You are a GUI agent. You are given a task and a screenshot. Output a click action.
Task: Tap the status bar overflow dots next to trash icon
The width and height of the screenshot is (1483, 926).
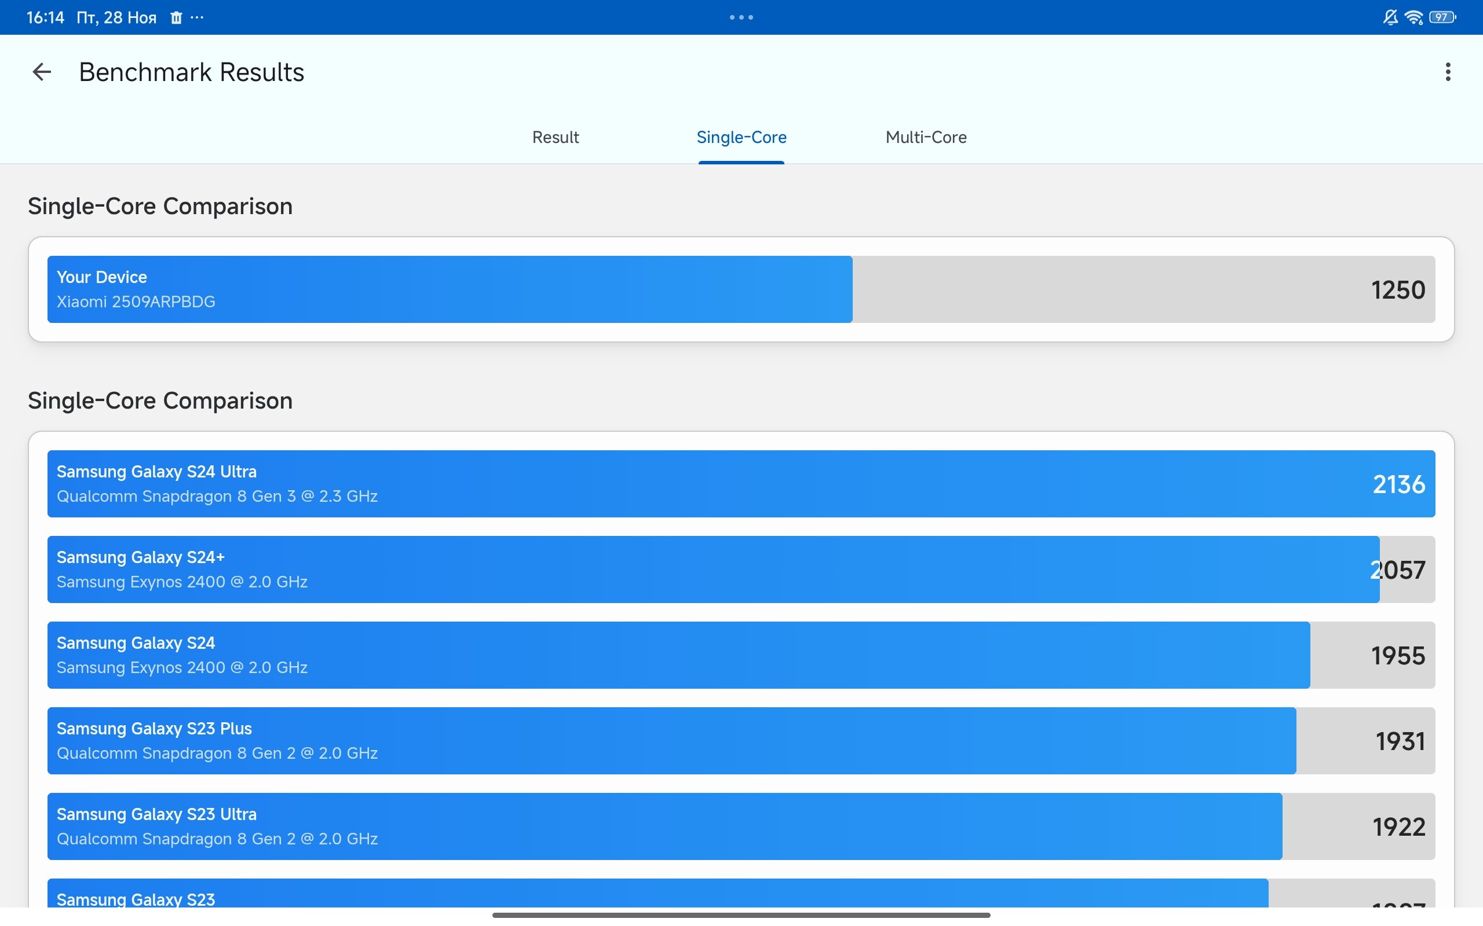coord(197,18)
